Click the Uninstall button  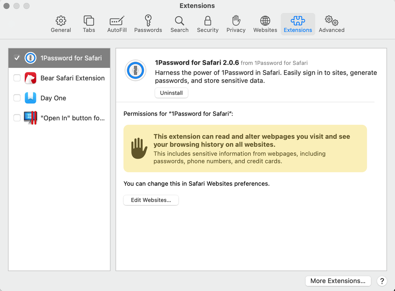(171, 93)
